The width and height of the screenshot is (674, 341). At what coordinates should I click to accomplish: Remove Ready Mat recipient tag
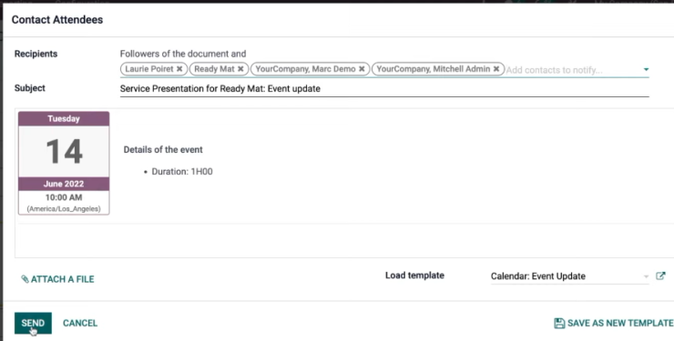[240, 69]
